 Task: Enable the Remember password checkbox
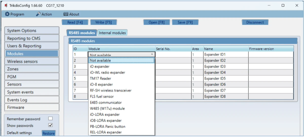50,119
